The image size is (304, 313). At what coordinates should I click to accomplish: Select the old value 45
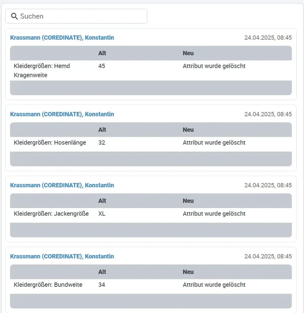(x=102, y=66)
